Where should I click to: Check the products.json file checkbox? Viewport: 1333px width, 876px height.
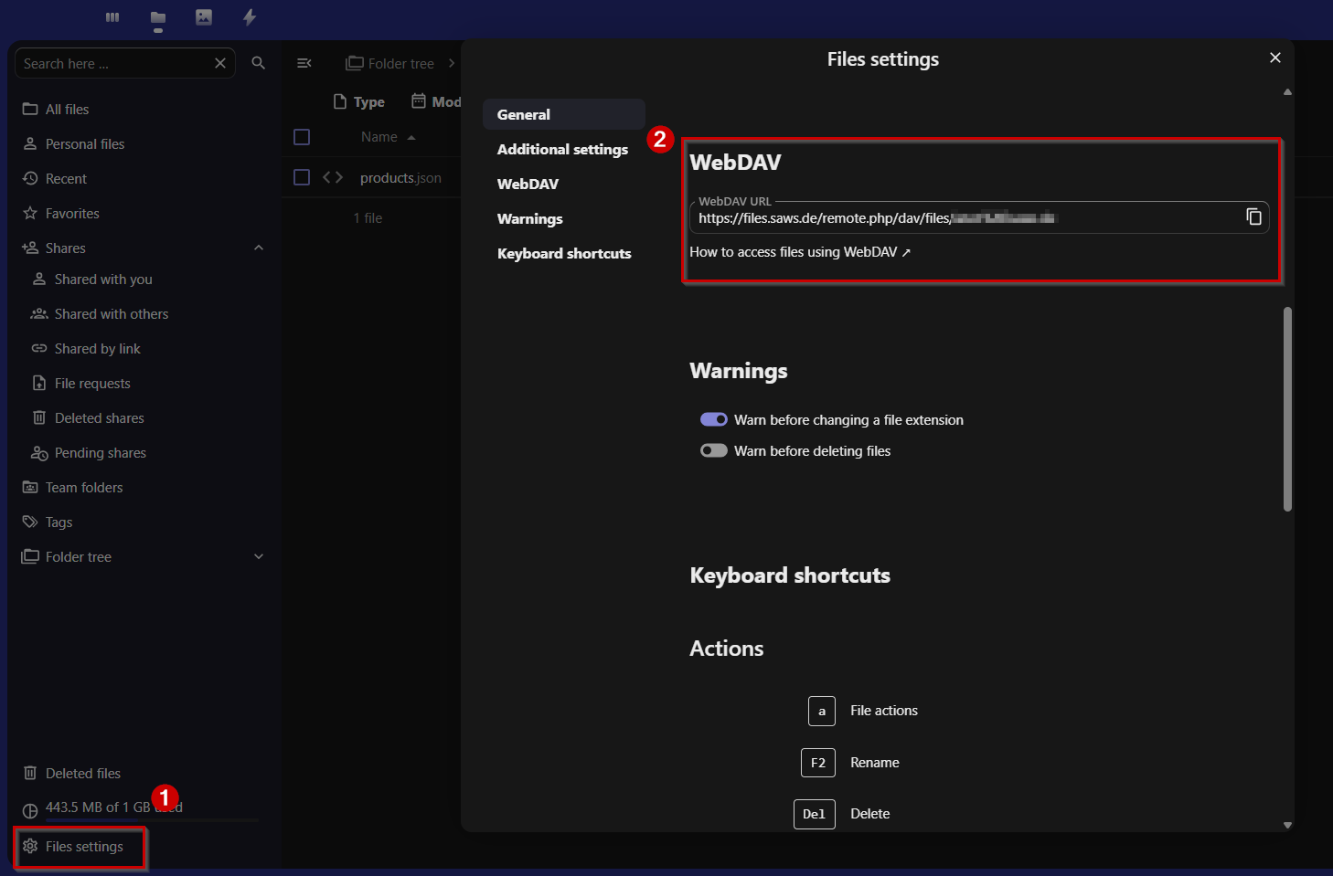[x=302, y=177]
